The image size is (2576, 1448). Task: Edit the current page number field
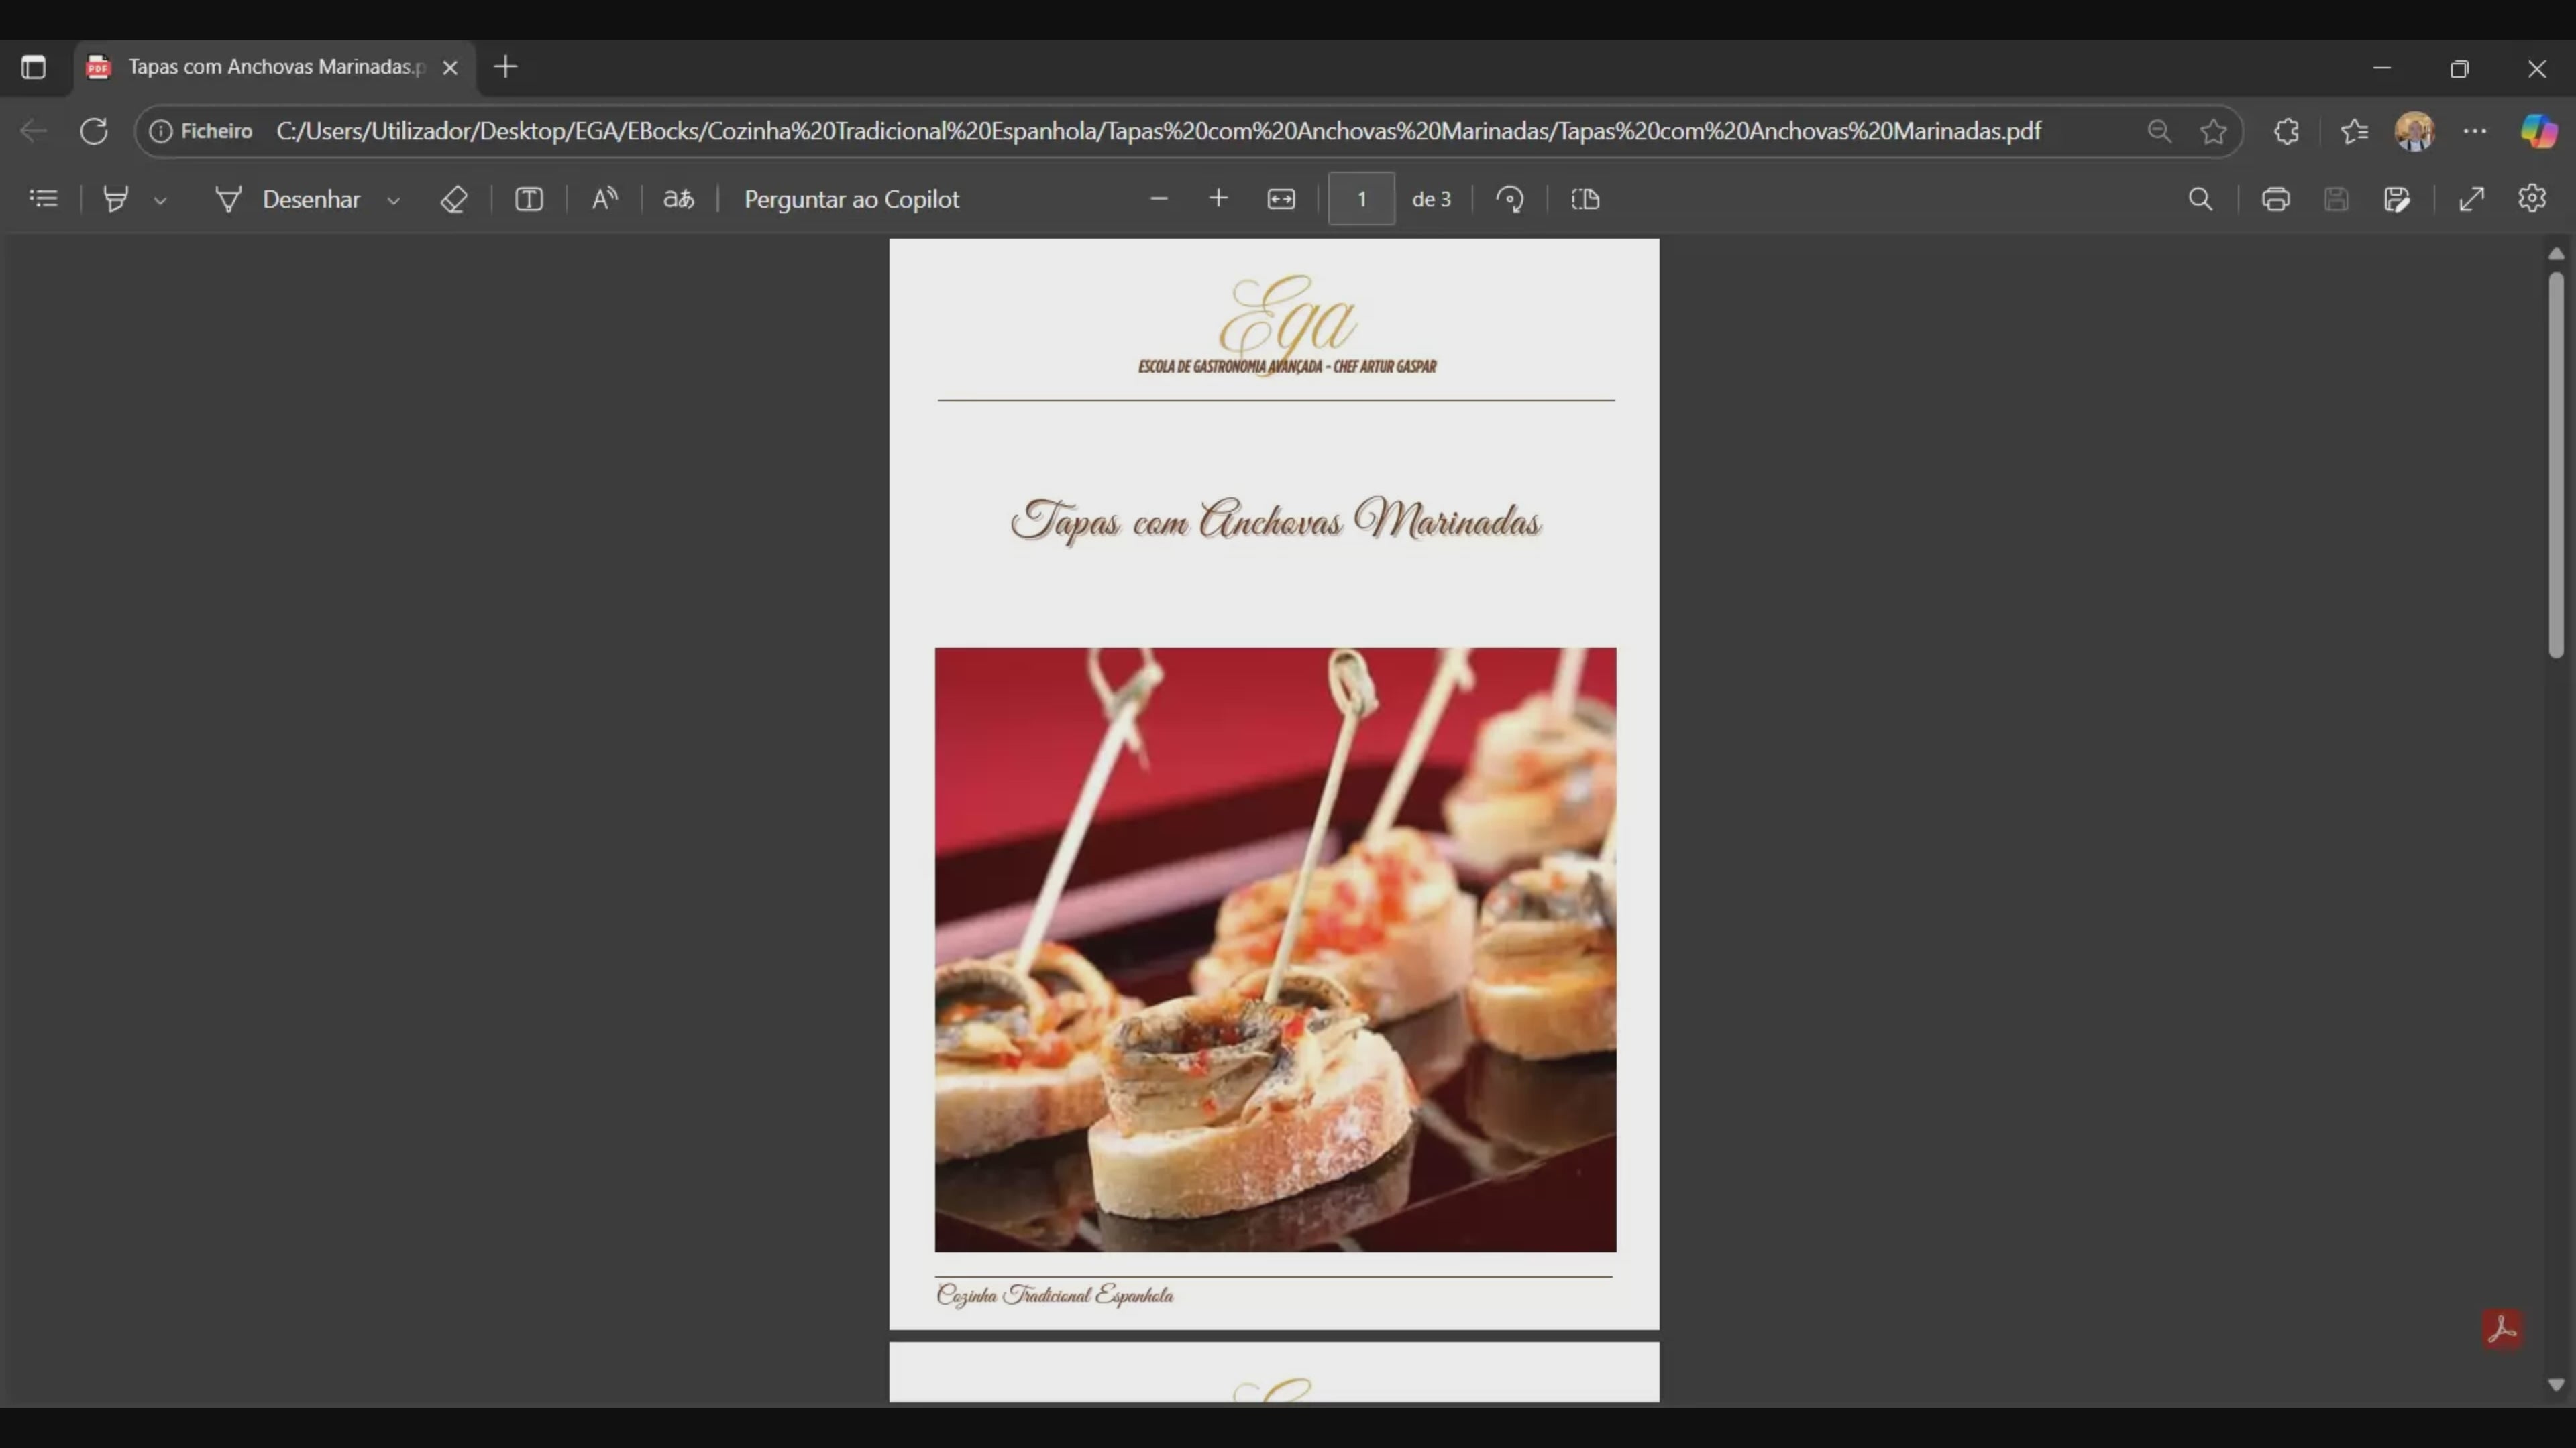[x=1360, y=199]
